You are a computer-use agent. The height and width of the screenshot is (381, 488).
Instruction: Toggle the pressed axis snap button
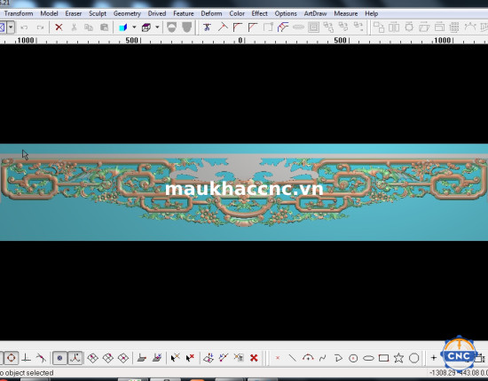[x=75, y=358]
